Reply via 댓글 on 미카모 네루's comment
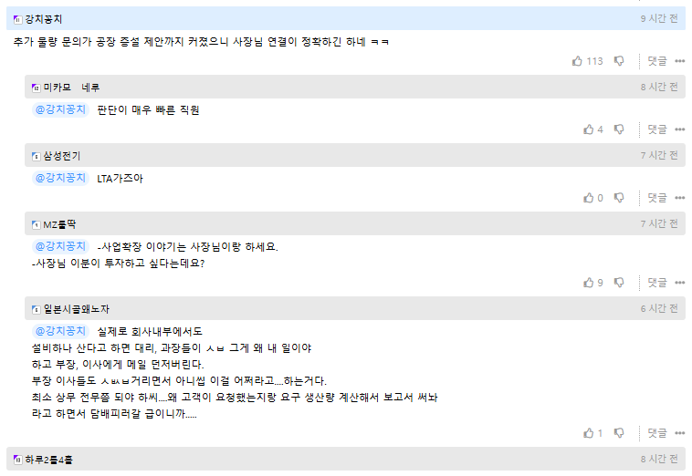 (657, 129)
